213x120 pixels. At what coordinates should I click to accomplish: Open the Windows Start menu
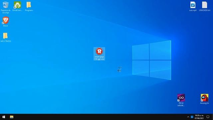click(4, 117)
